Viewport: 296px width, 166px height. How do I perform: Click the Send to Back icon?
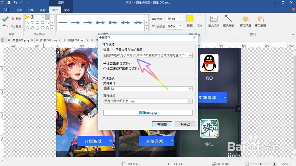pyautogui.click(x=260, y=19)
